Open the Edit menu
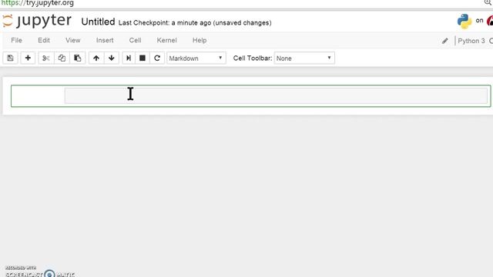493x277 pixels. (x=44, y=40)
